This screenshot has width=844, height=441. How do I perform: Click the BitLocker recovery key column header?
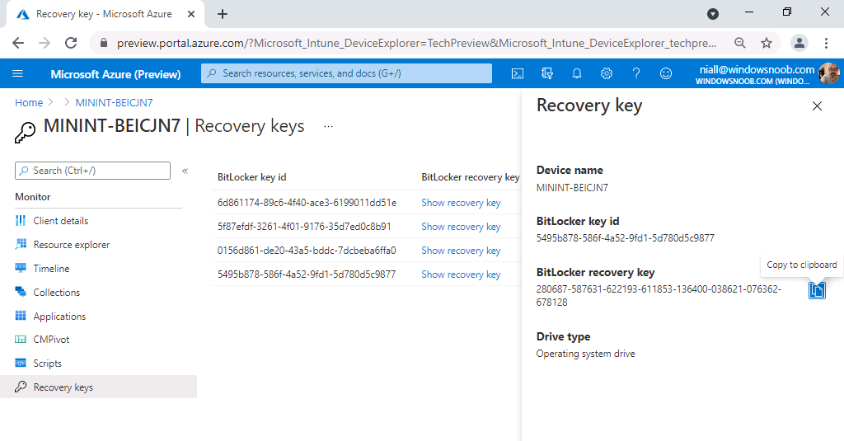click(x=471, y=177)
